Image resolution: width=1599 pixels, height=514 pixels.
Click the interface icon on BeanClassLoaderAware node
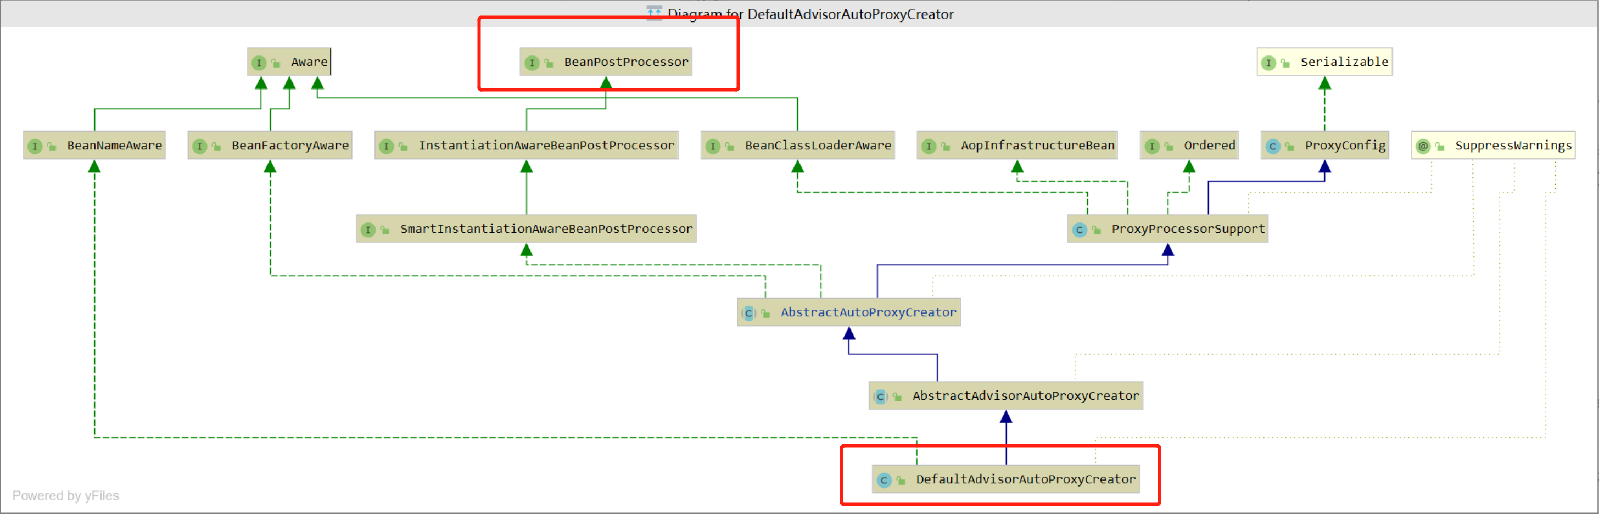coord(713,147)
